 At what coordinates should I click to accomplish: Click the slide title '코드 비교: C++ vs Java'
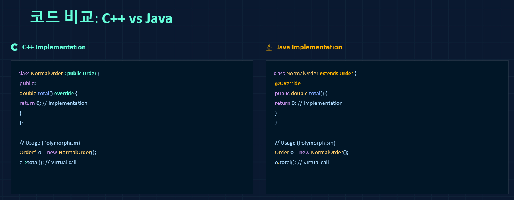click(x=101, y=18)
